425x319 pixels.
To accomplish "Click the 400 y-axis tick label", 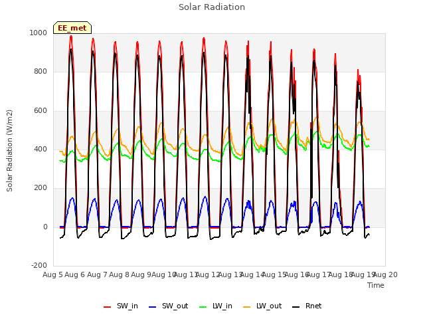I will [x=41, y=149].
